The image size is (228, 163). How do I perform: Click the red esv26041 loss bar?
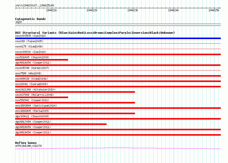(118, 87)
